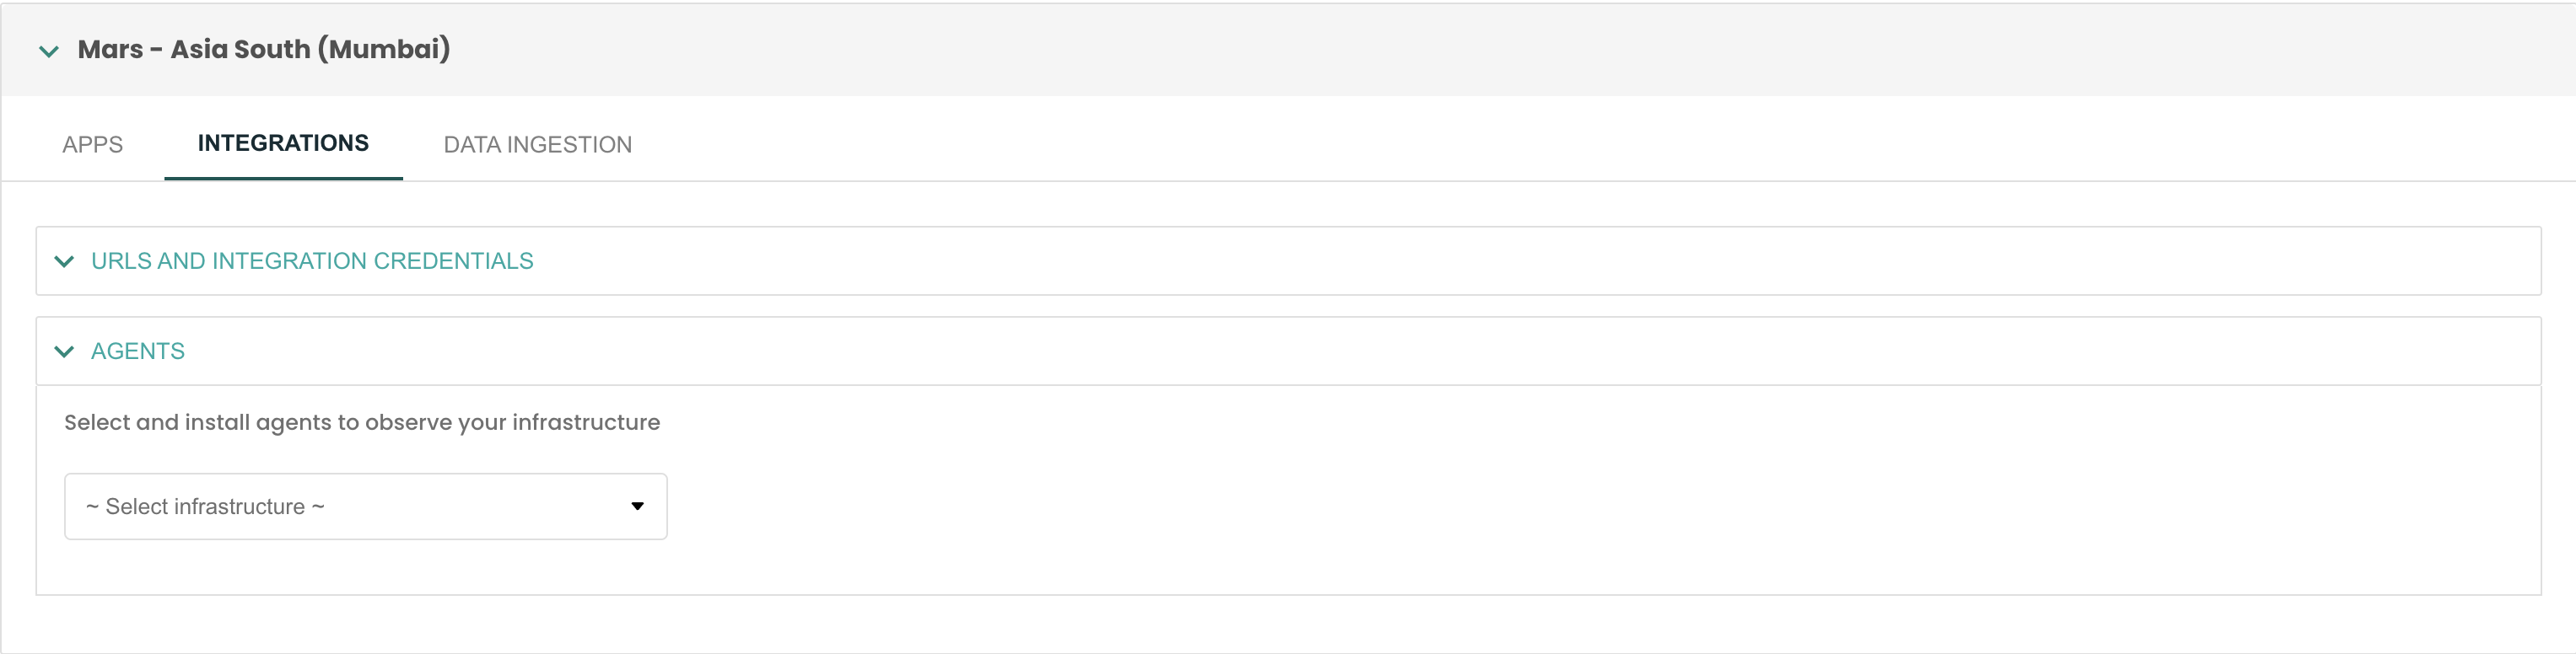Toggle chevron beside URLS AND INTEGRATION CREDENTIALS
This screenshot has width=2576, height=654.
tap(64, 261)
